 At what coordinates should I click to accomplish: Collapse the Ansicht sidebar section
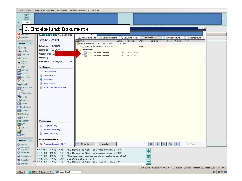(30, 141)
